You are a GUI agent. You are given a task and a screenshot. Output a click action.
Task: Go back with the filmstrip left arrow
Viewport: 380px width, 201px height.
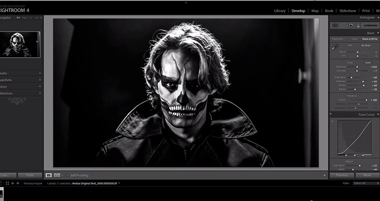(x=13, y=183)
